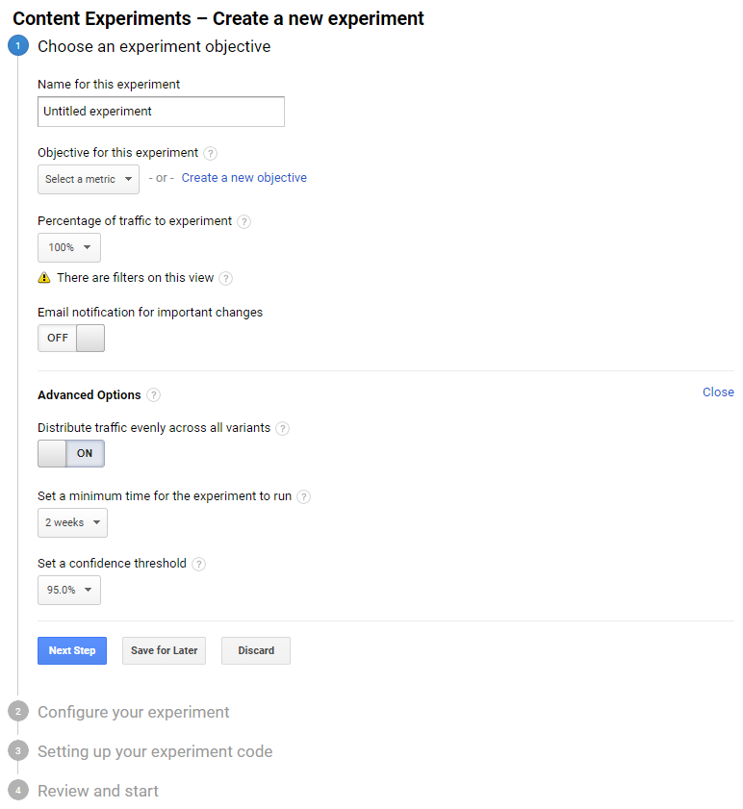Screen dimensions: 743x809
Task: Open the Review and start step
Action: (97, 791)
